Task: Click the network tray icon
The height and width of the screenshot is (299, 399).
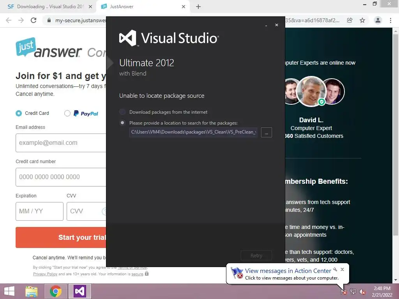Action: (x=353, y=291)
